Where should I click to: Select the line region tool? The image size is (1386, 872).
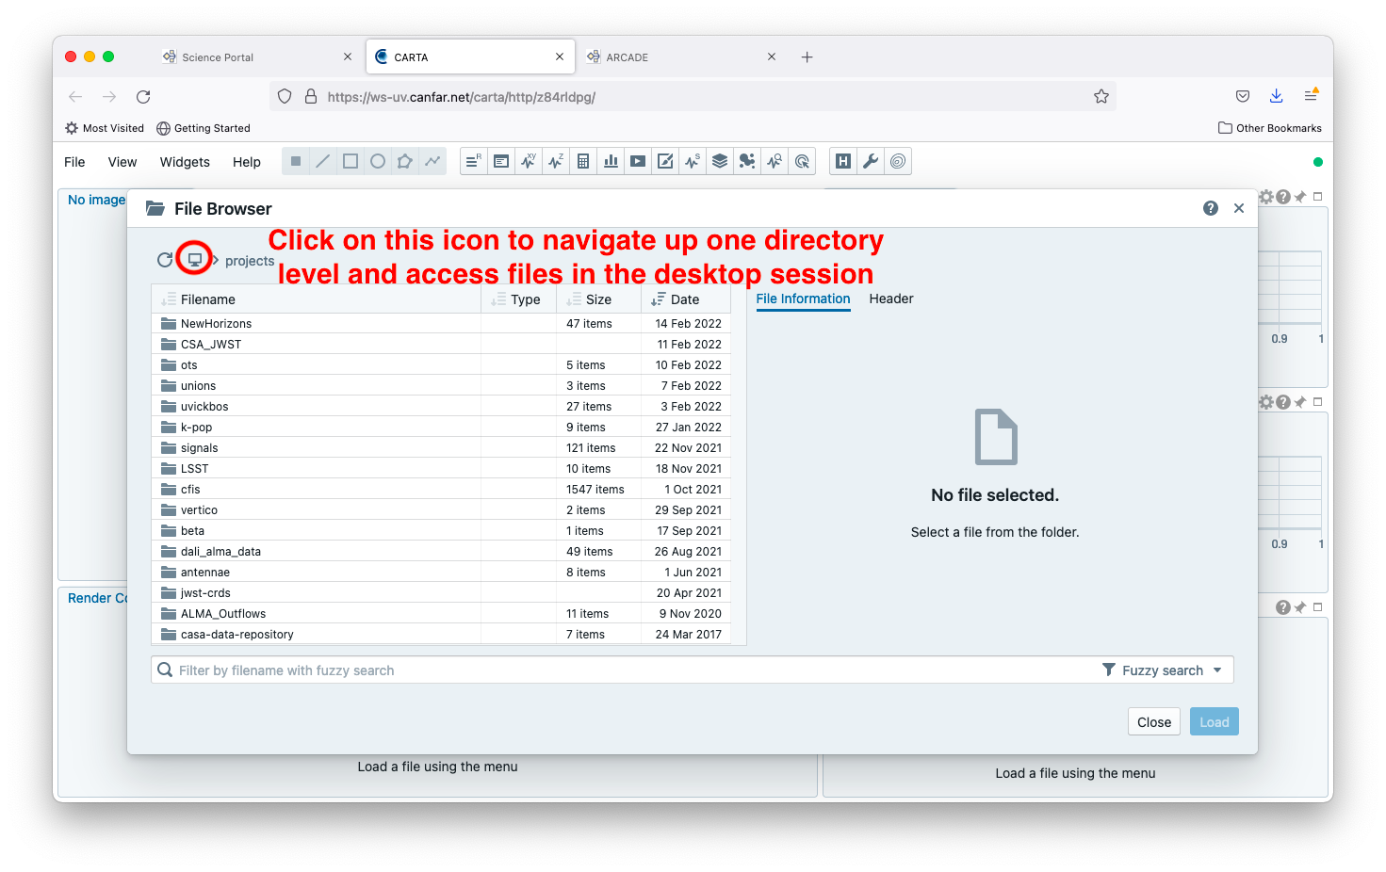click(323, 161)
